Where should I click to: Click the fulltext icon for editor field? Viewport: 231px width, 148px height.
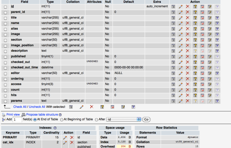217,73
